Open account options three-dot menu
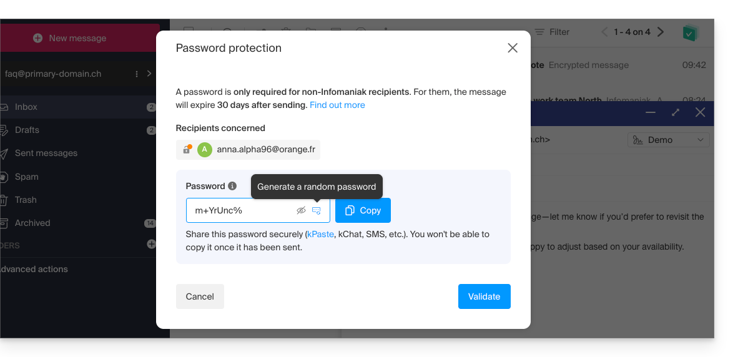Image resolution: width=733 pixels, height=357 pixels. point(137,74)
